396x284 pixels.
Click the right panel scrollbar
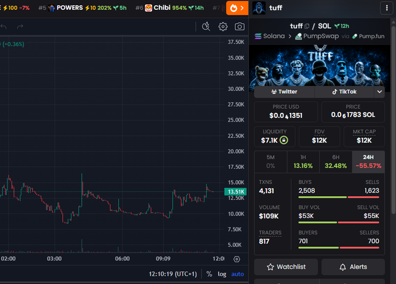tap(393, 119)
